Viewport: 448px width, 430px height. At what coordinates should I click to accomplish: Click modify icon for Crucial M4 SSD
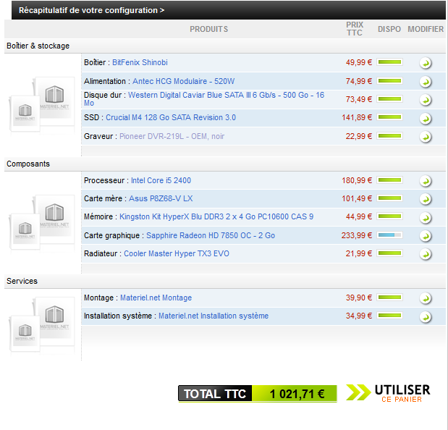click(426, 119)
